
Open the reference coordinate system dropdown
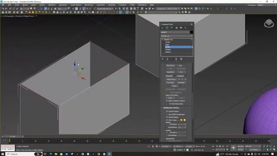click(62, 9)
